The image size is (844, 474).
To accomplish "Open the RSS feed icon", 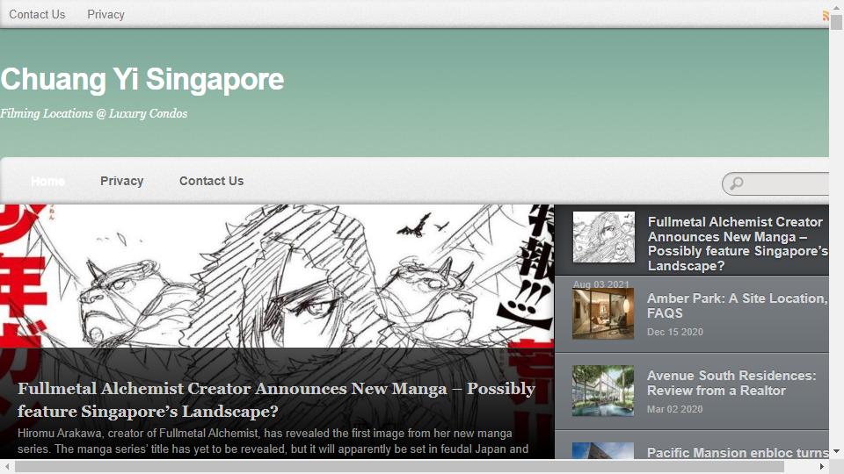I will (826, 16).
